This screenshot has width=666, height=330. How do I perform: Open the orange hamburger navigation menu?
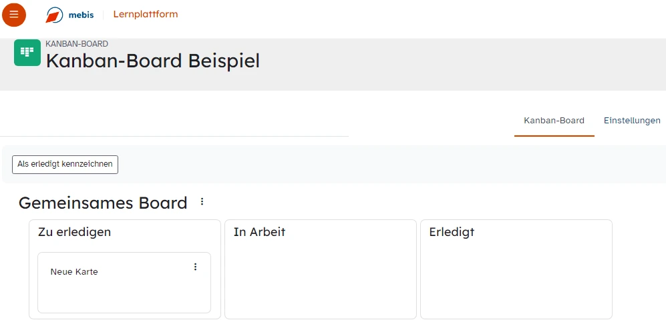tap(14, 15)
